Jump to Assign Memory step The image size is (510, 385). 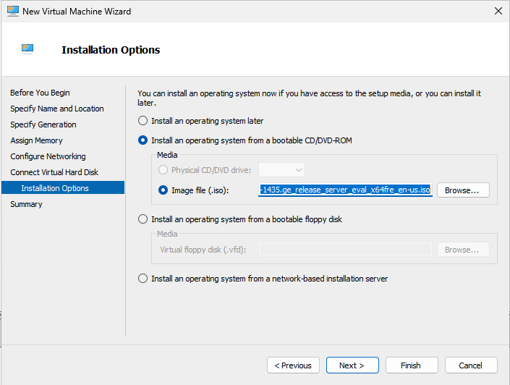pyautogui.click(x=36, y=140)
